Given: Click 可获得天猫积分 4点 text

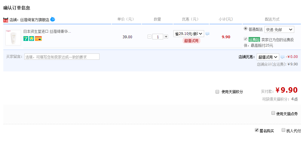Looking at the screenshot, I should click(x=280, y=99).
